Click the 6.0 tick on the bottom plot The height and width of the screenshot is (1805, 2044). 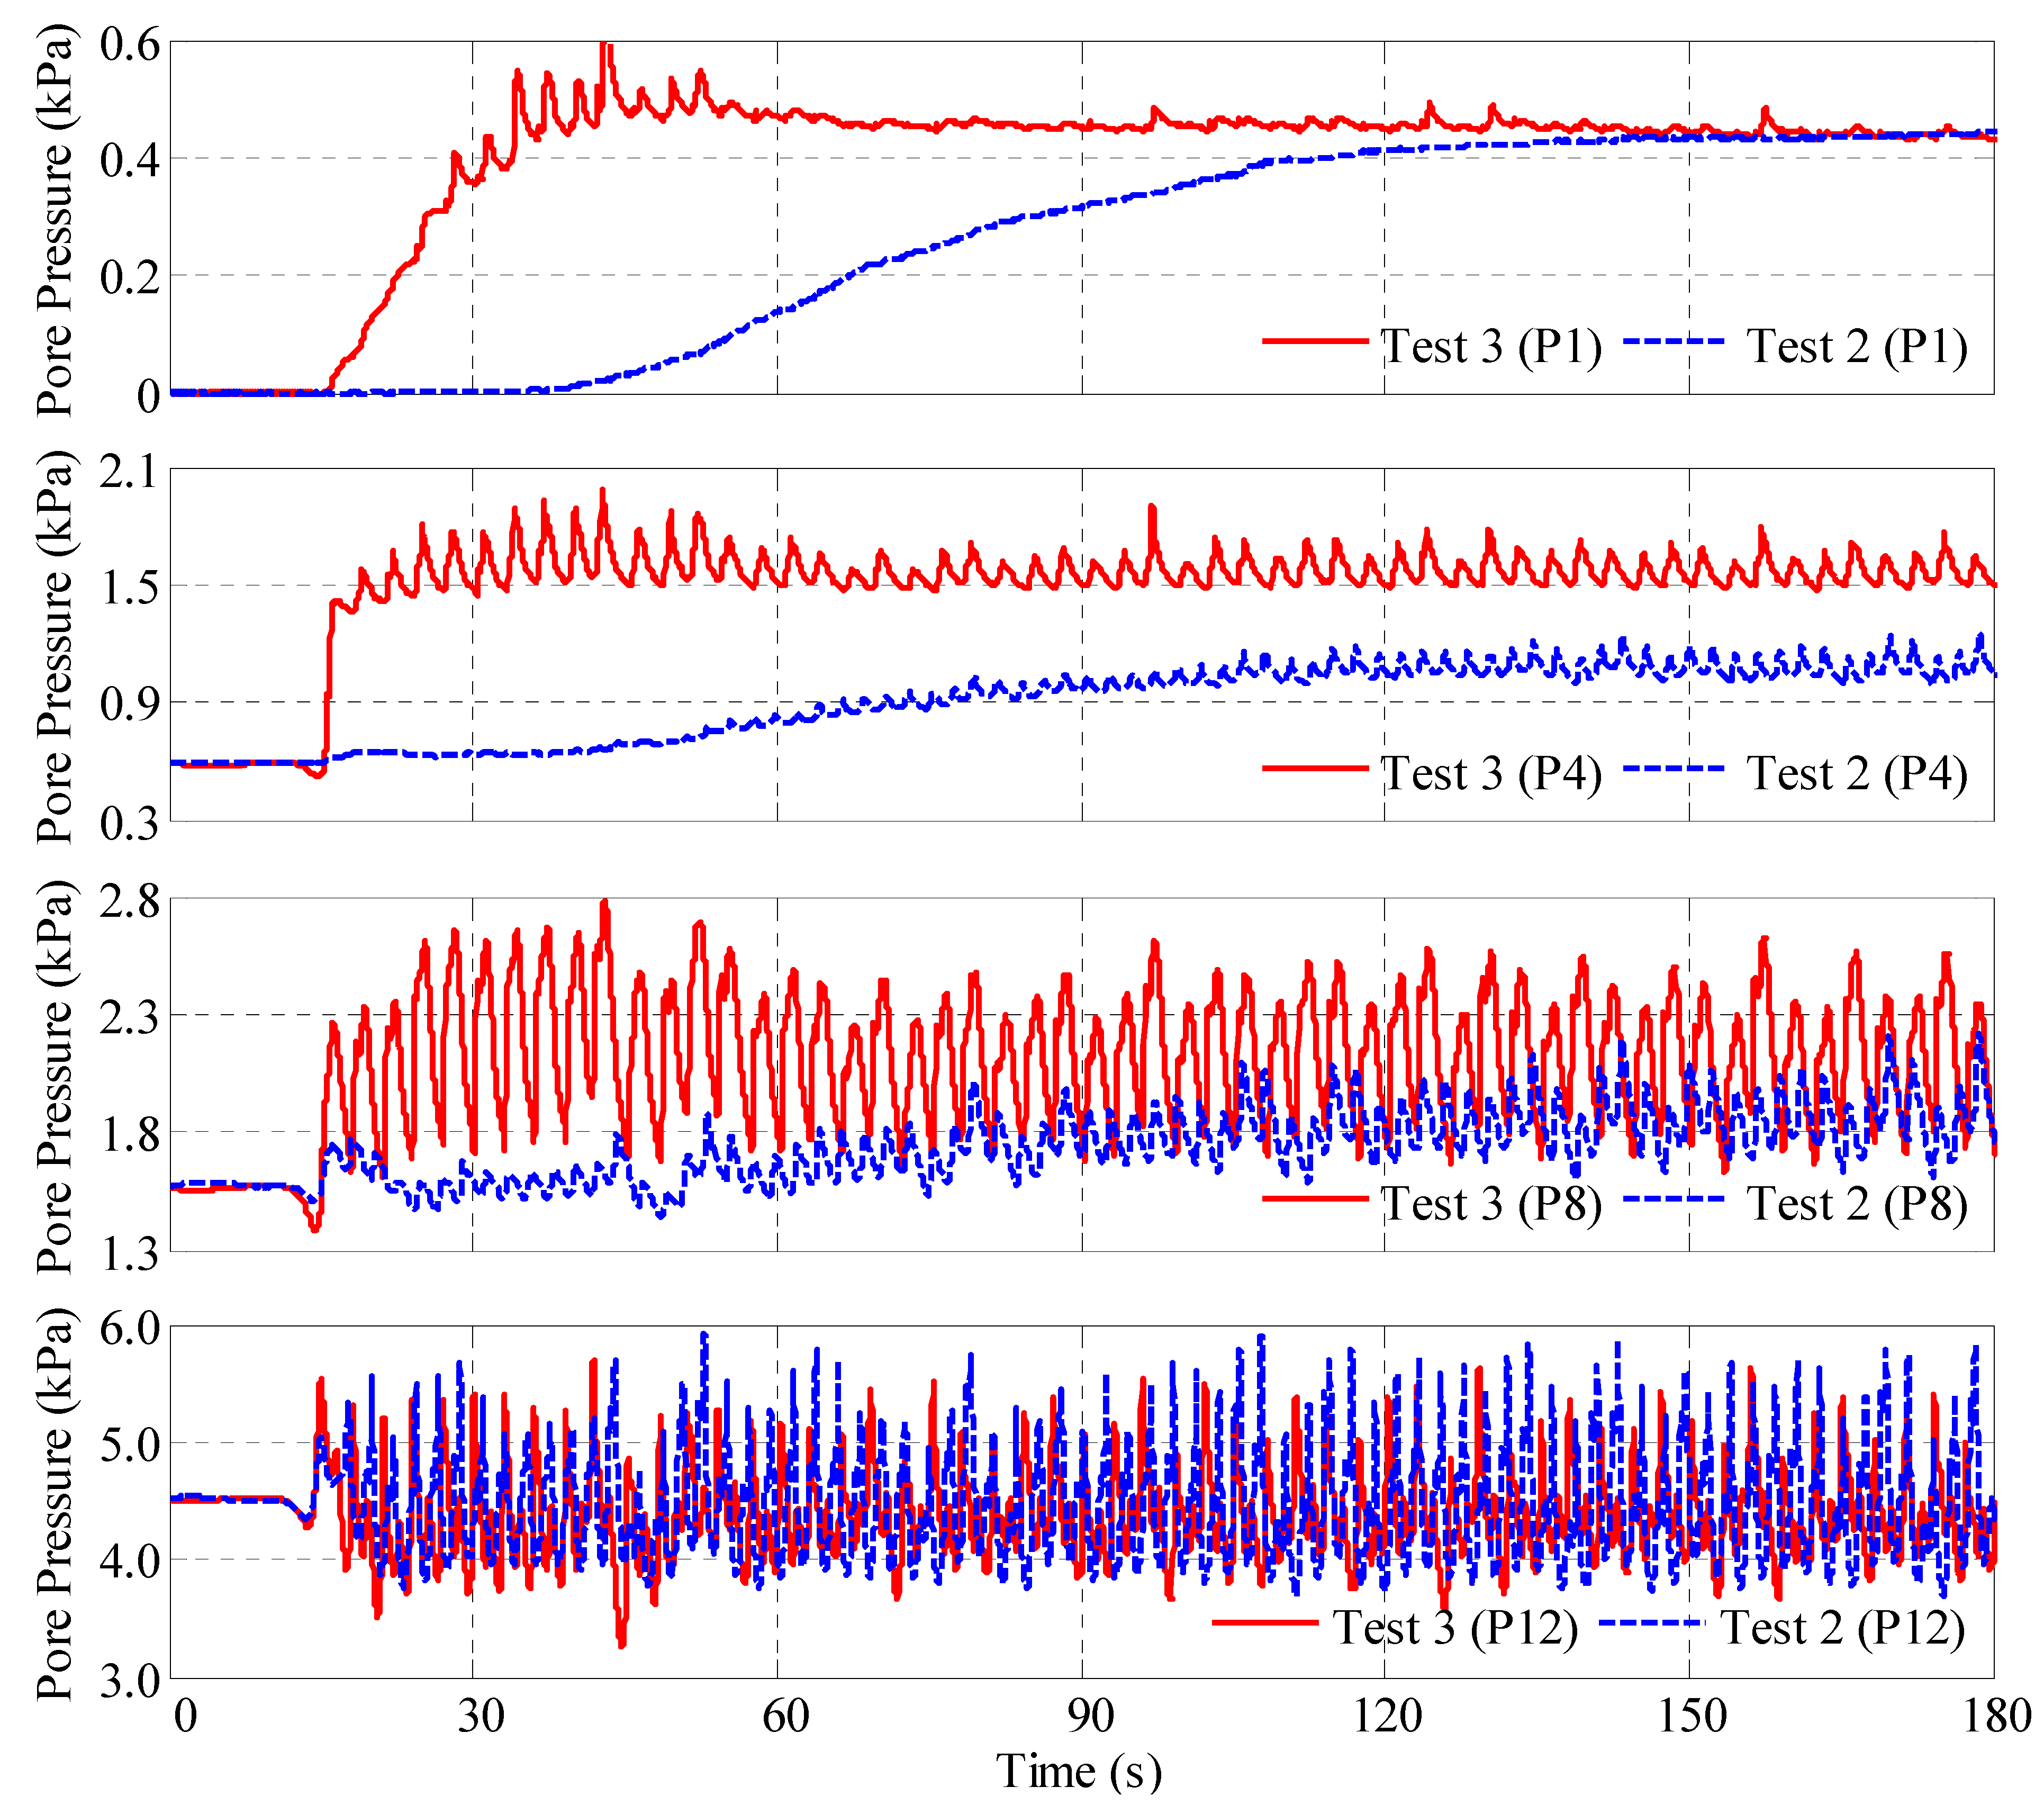click(130, 1329)
